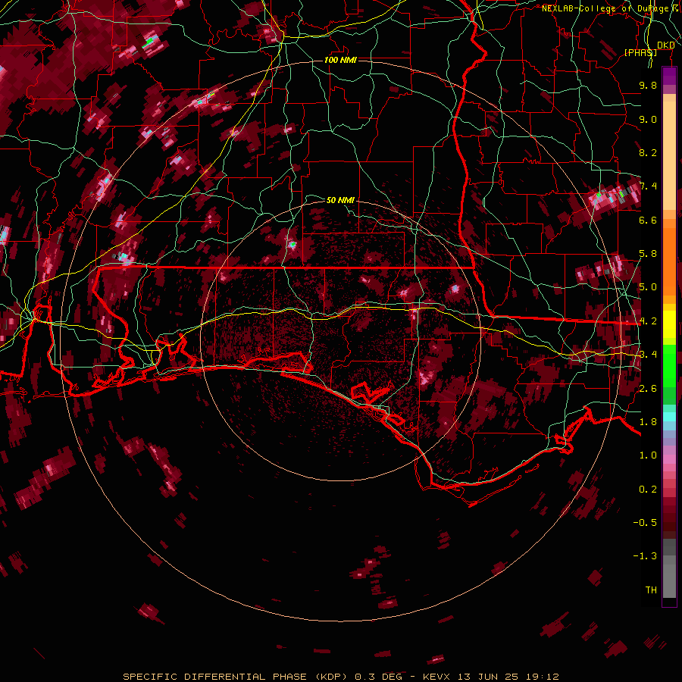The width and height of the screenshot is (682, 682).
Task: Pick the yellow band of the color bar
Action: (669, 324)
